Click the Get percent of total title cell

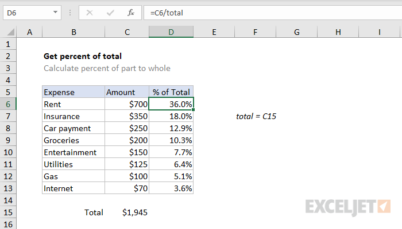point(82,56)
